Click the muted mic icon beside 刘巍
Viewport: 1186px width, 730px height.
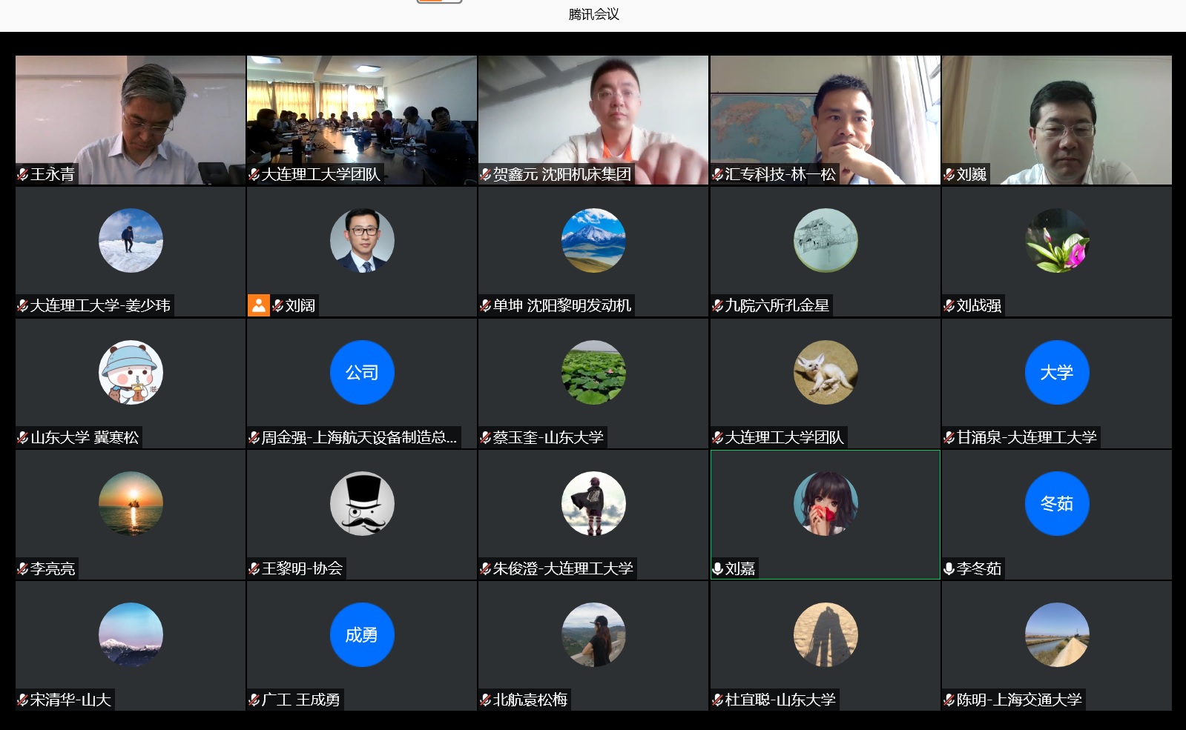(949, 175)
